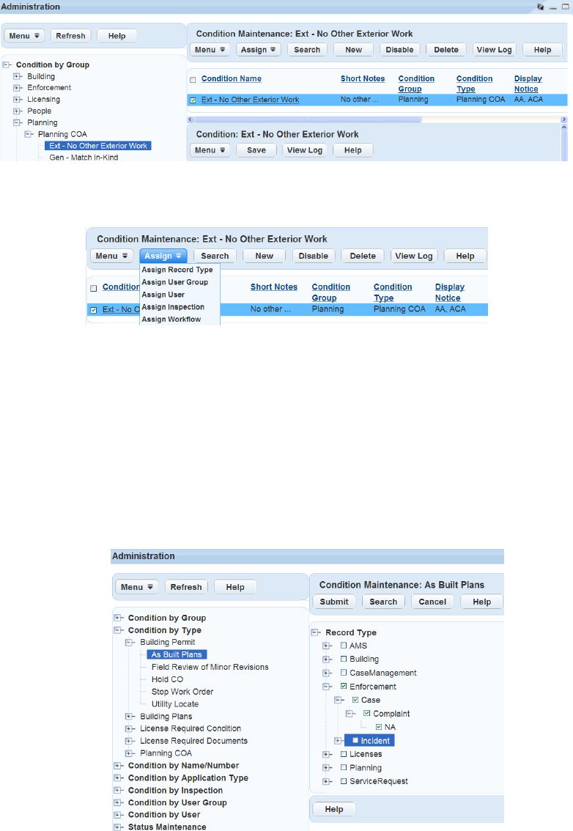
Task: Choose Assign User from the open Assign menu
Action: coord(163,295)
